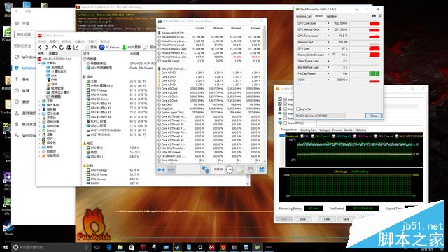
Task: Click GPU-Z camera screenshot icon
Action: [374, 16]
